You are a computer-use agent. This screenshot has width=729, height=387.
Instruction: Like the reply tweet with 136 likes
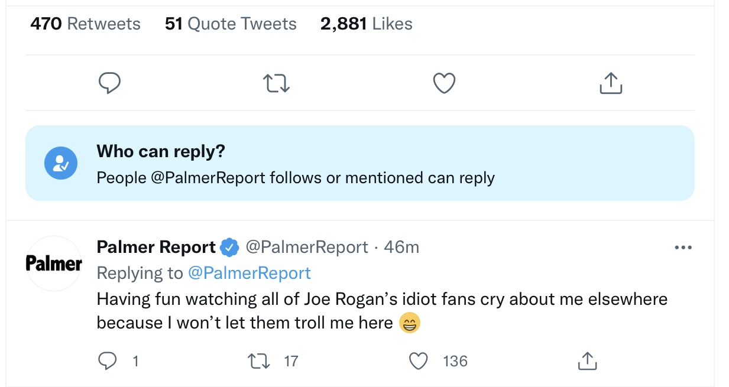[x=419, y=360]
